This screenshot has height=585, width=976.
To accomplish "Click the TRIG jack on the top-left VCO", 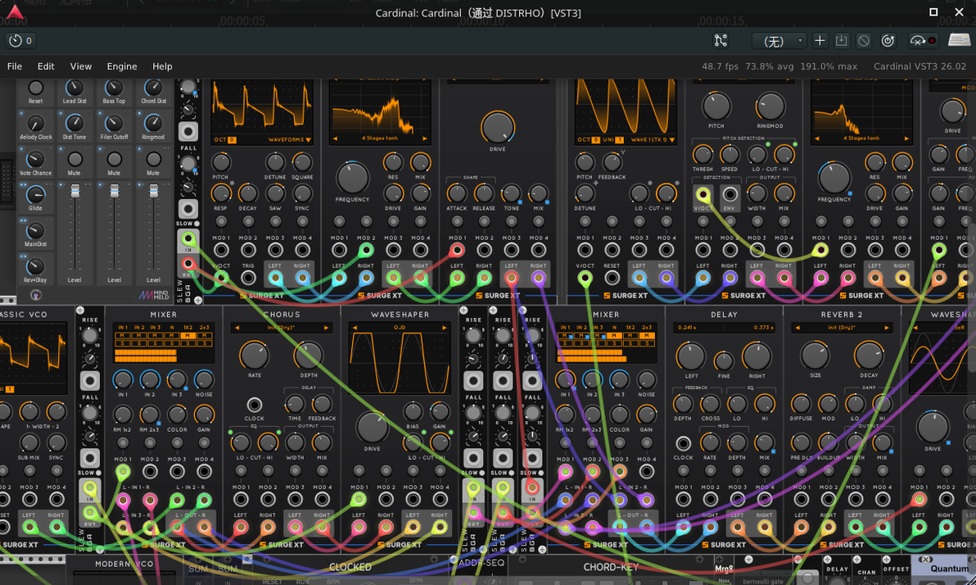I will point(248,278).
